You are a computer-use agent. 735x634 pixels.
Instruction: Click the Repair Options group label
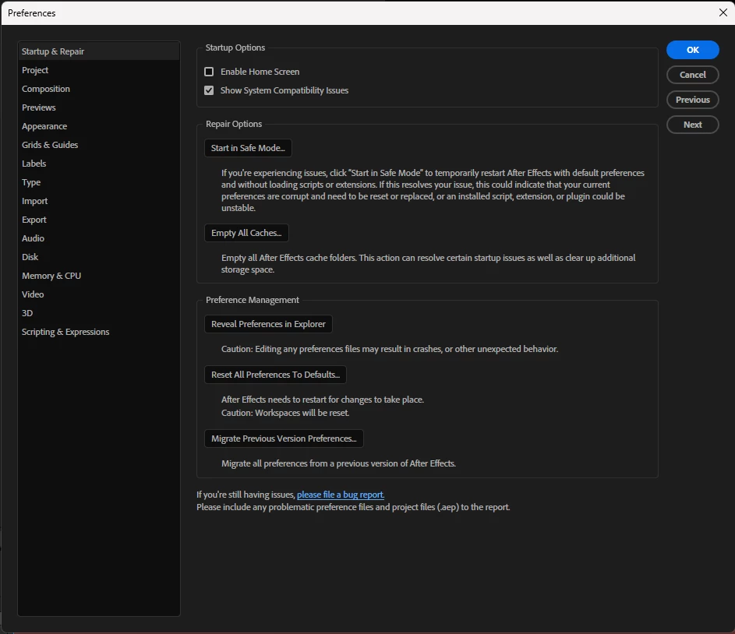(x=233, y=124)
